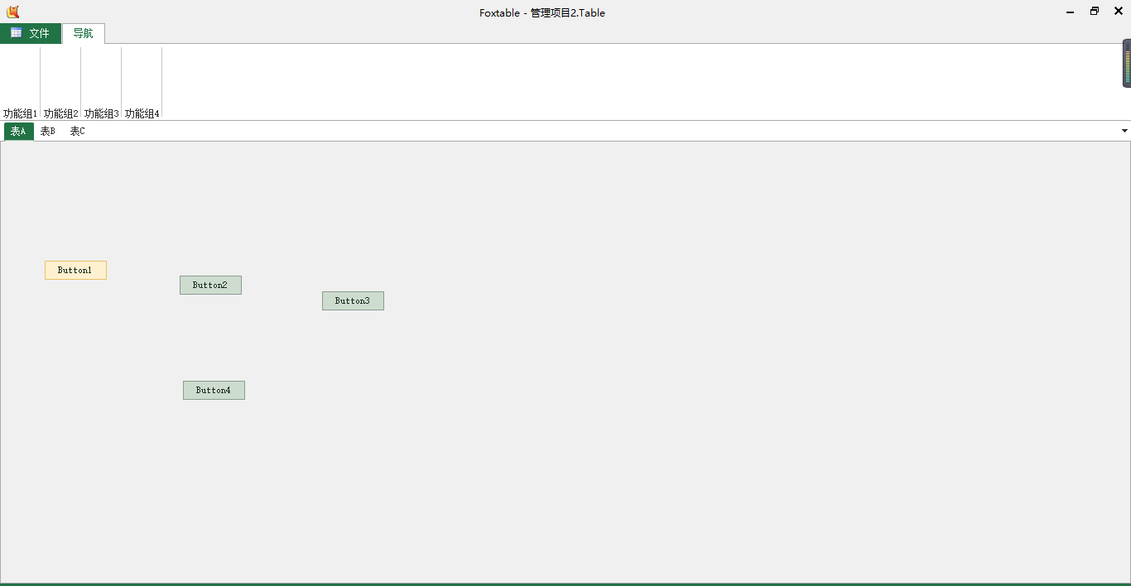Switch to the 表B table tab

point(48,132)
